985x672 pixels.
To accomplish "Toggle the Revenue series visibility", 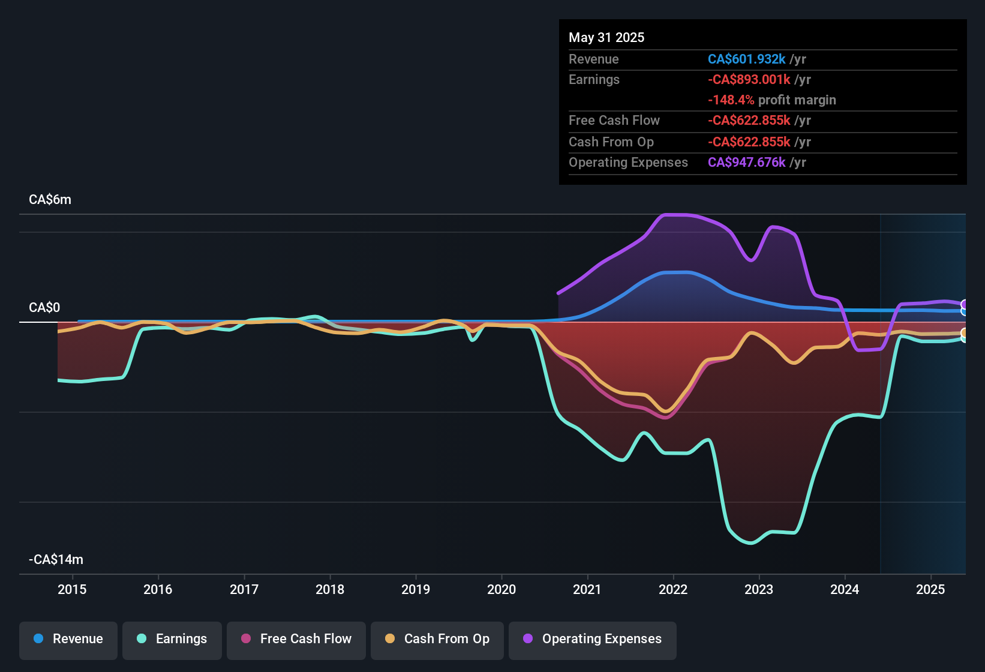I will coord(68,640).
